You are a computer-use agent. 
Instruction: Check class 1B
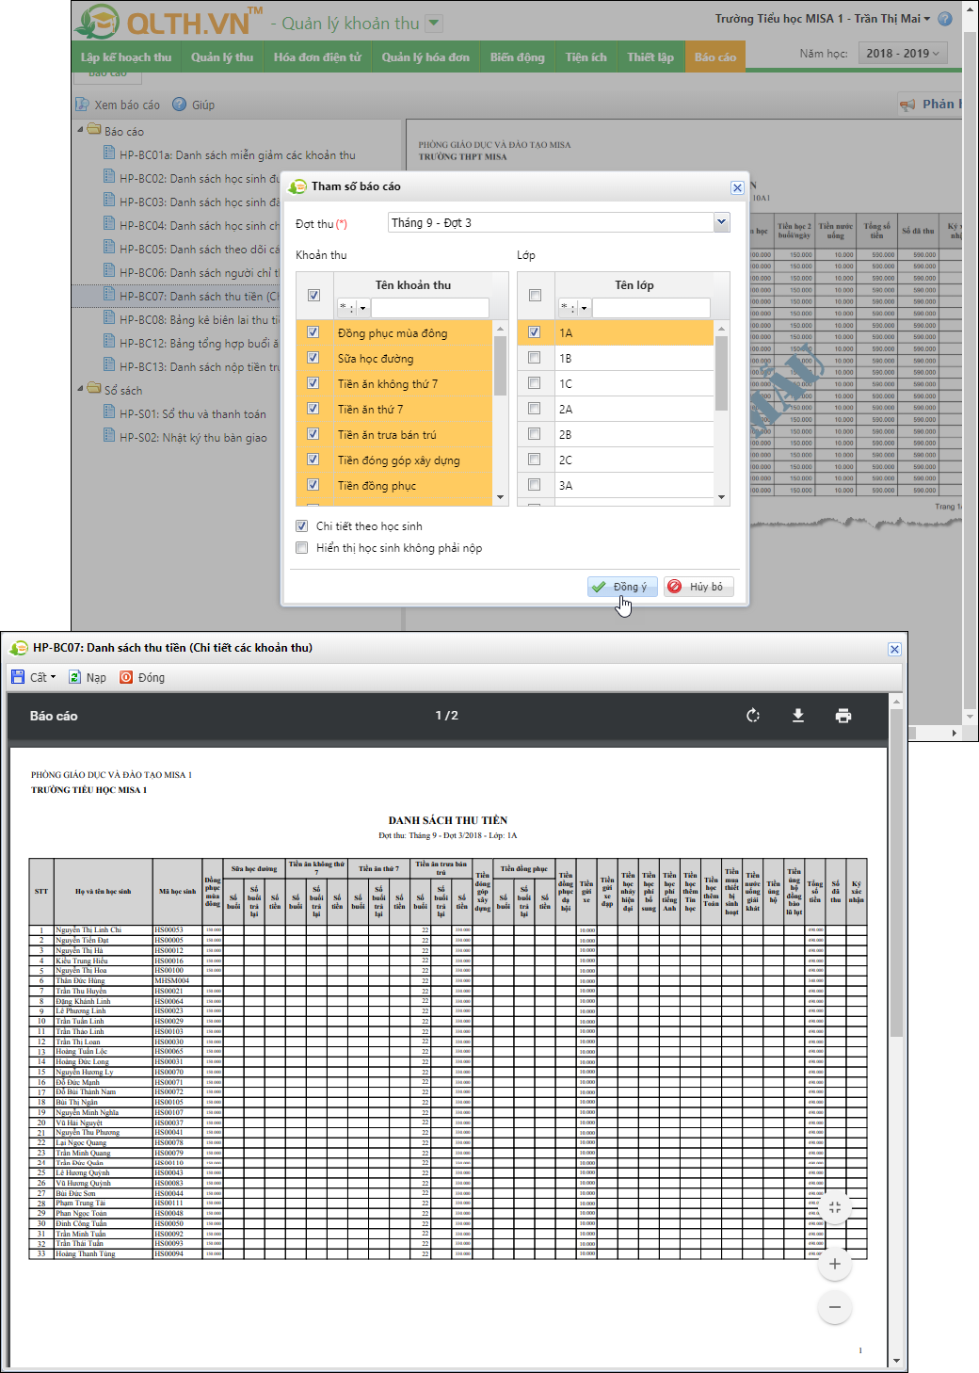tap(535, 358)
